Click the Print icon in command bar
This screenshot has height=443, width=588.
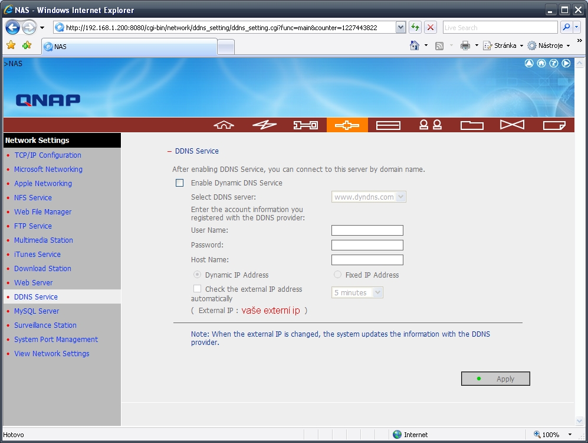coord(465,45)
